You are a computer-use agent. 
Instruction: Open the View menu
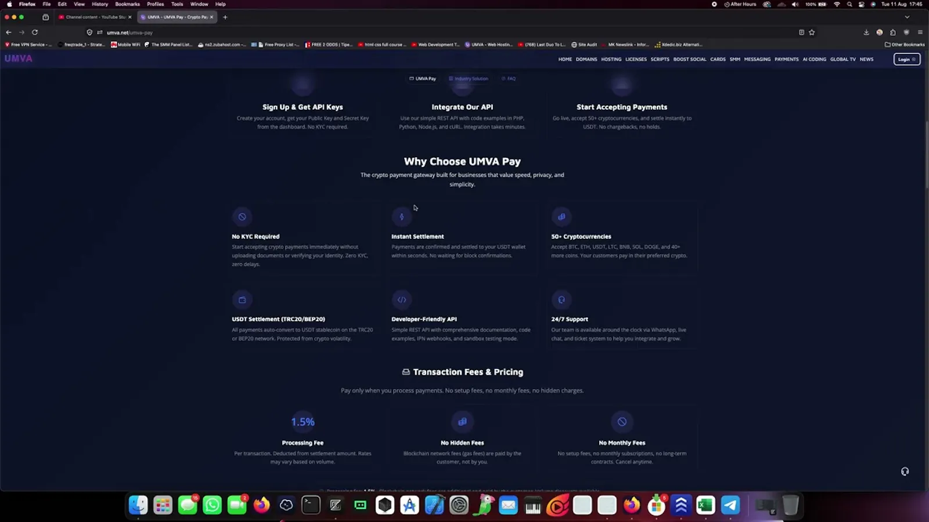[79, 4]
